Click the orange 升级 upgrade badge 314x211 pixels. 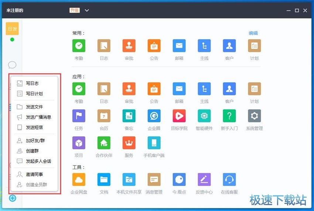click(75, 10)
